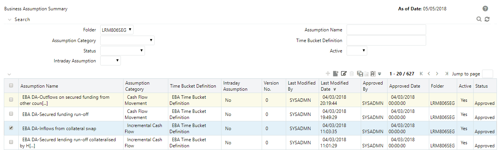Click the Edit pencil icon
500x150 pixels.
pyautogui.click(x=344, y=73)
